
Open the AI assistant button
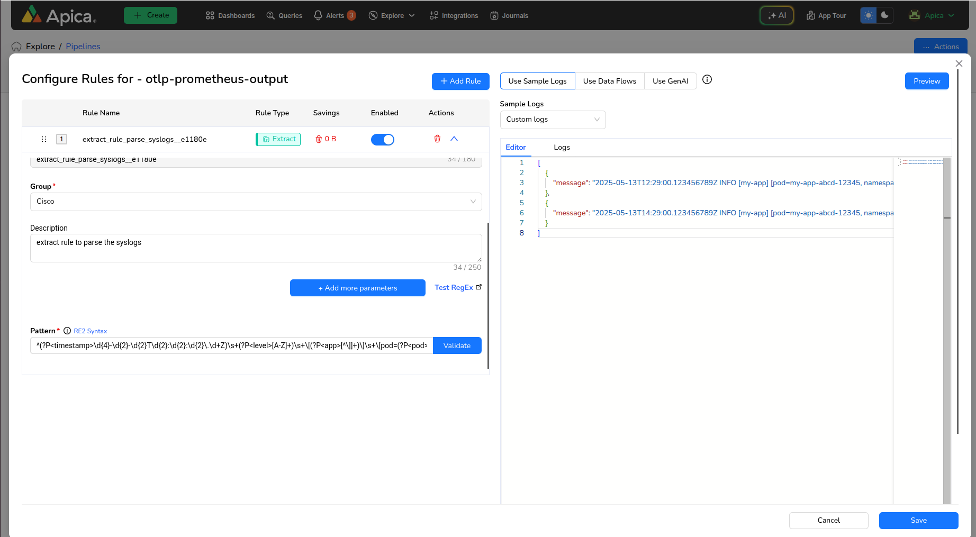(776, 15)
